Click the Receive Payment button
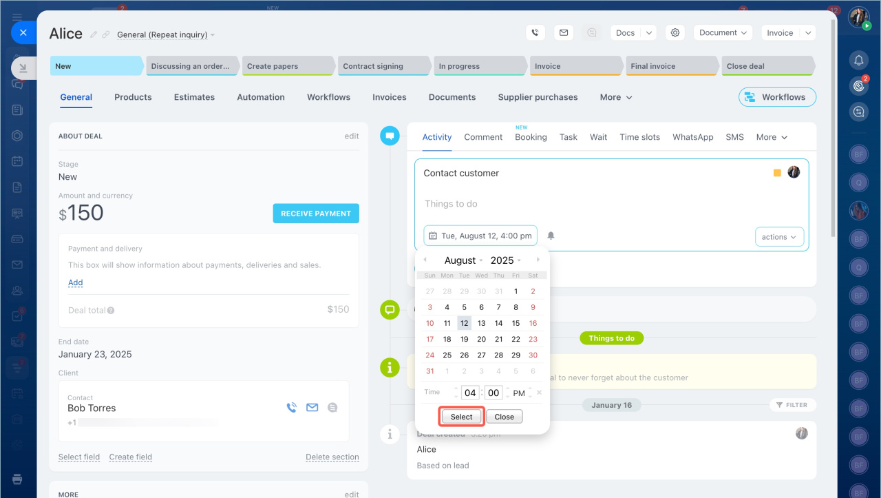 click(316, 214)
